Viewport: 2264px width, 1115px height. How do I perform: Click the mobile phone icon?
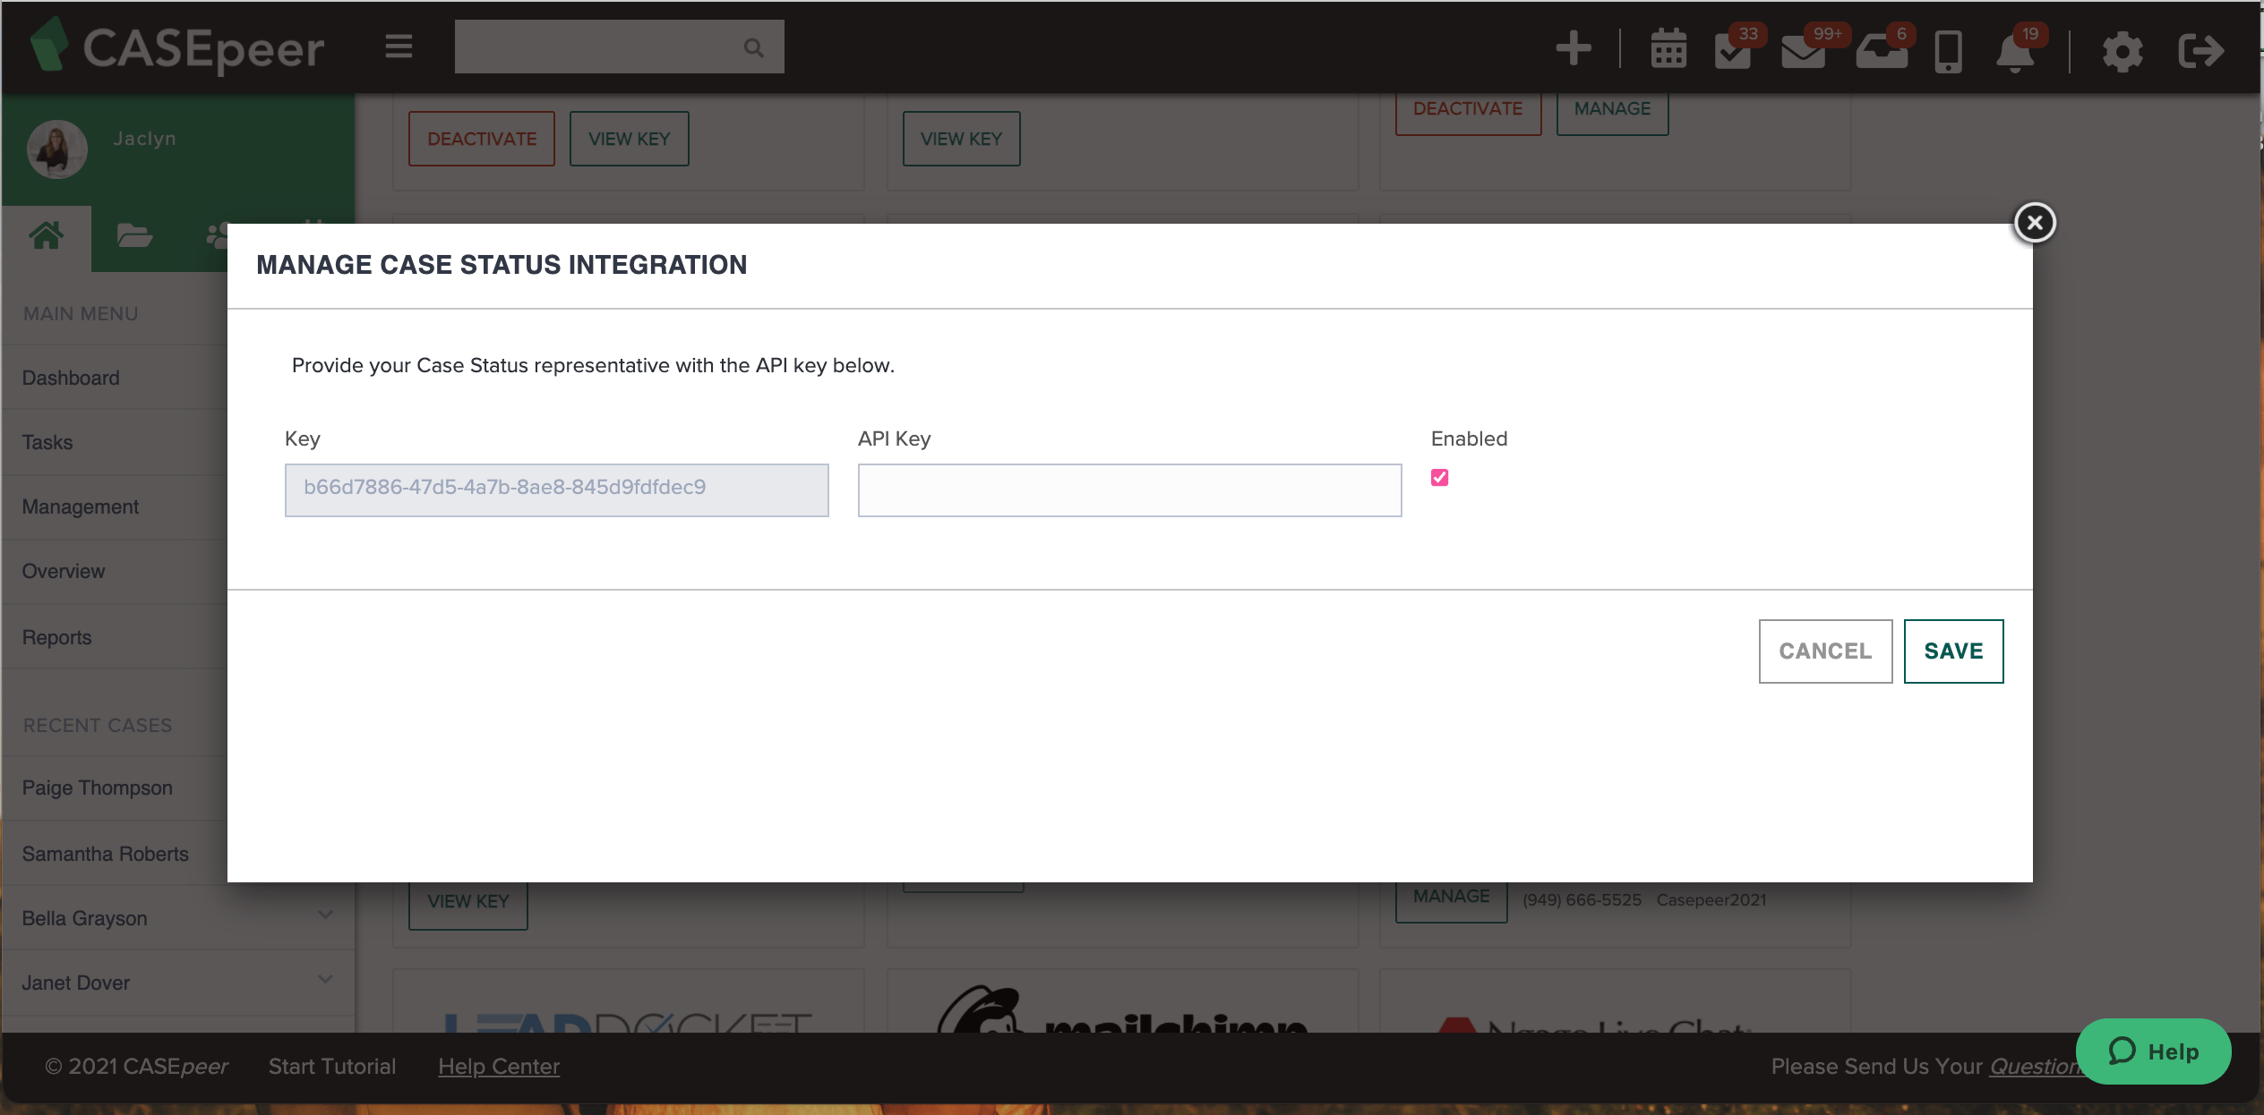click(1949, 51)
